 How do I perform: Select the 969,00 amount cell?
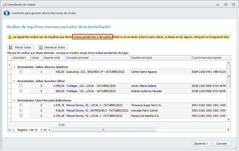coord(54,91)
